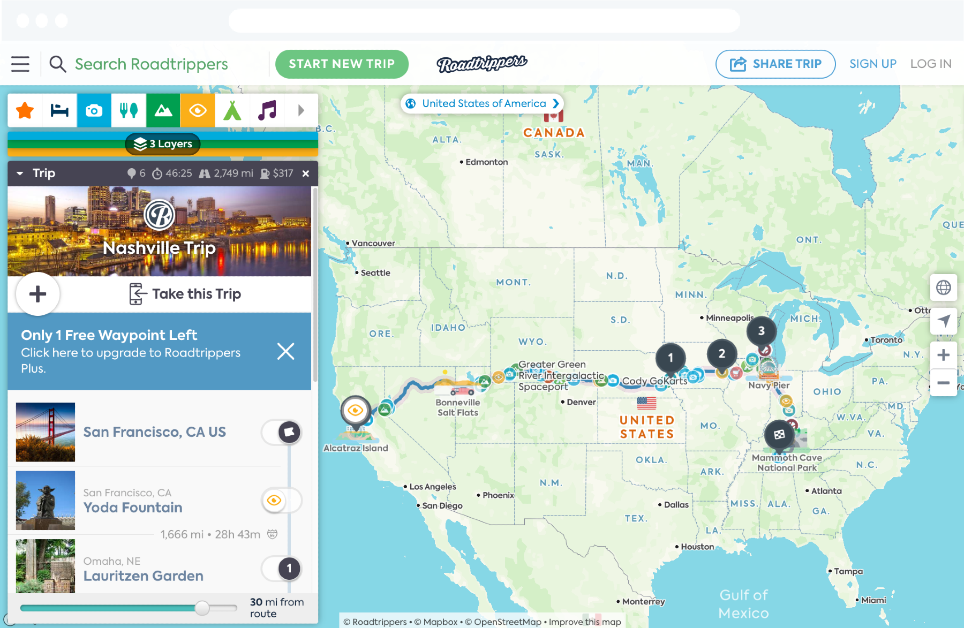Toggle the eye points of interest category
Image resolution: width=964 pixels, height=628 pixels.
(x=198, y=111)
